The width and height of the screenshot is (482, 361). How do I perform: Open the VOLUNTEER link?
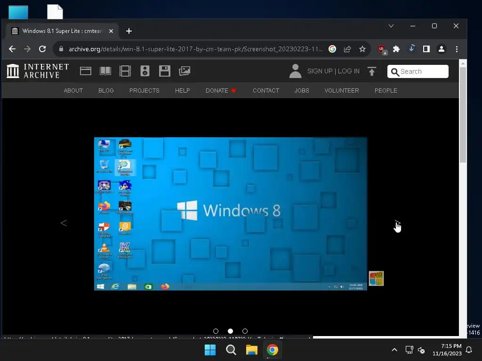[342, 91]
